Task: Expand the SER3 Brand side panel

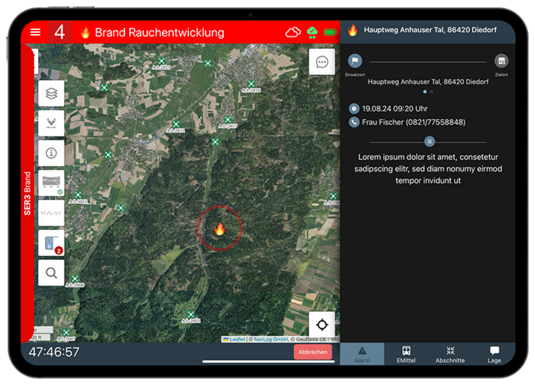Action: tap(27, 193)
